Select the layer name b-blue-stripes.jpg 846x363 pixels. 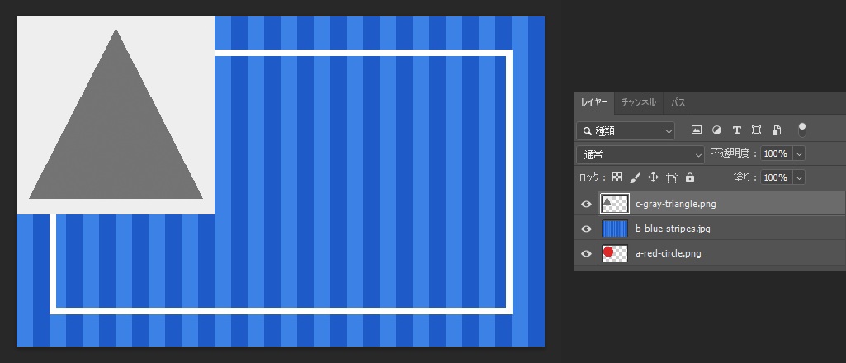coord(673,229)
